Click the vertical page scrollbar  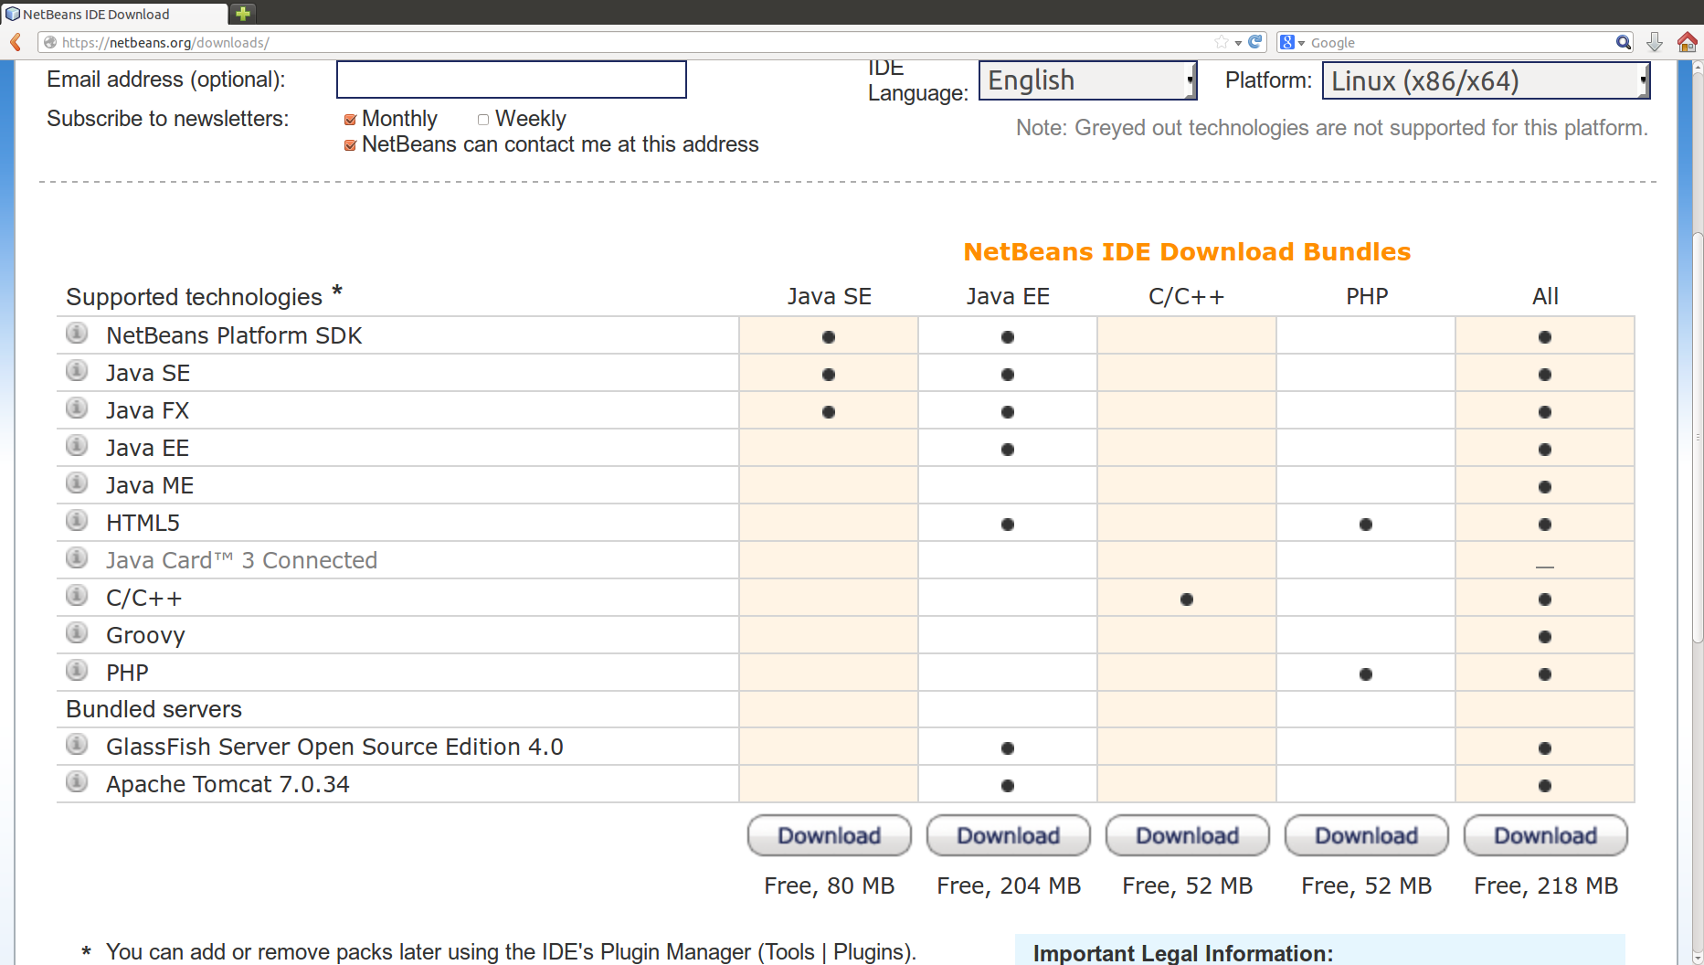coord(1697,439)
